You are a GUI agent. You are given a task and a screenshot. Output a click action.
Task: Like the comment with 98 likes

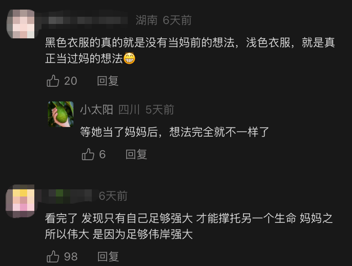point(53,256)
